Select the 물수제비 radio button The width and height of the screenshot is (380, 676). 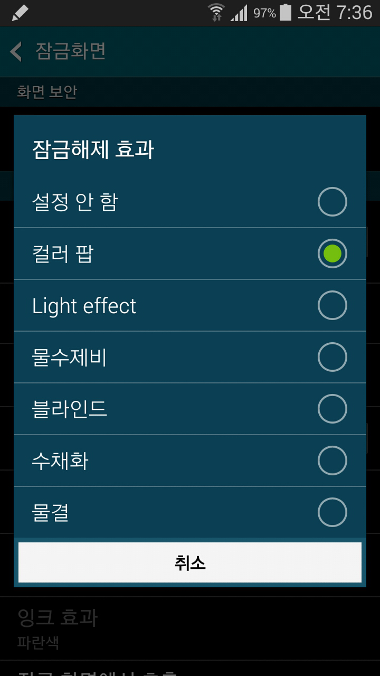(332, 357)
